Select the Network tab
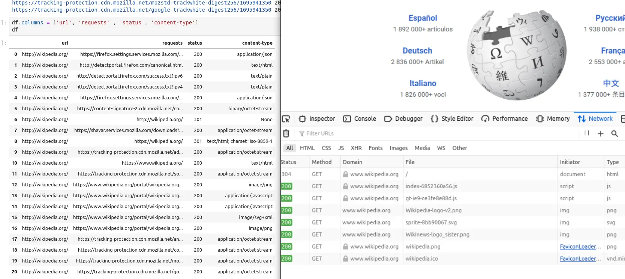 tap(595, 119)
